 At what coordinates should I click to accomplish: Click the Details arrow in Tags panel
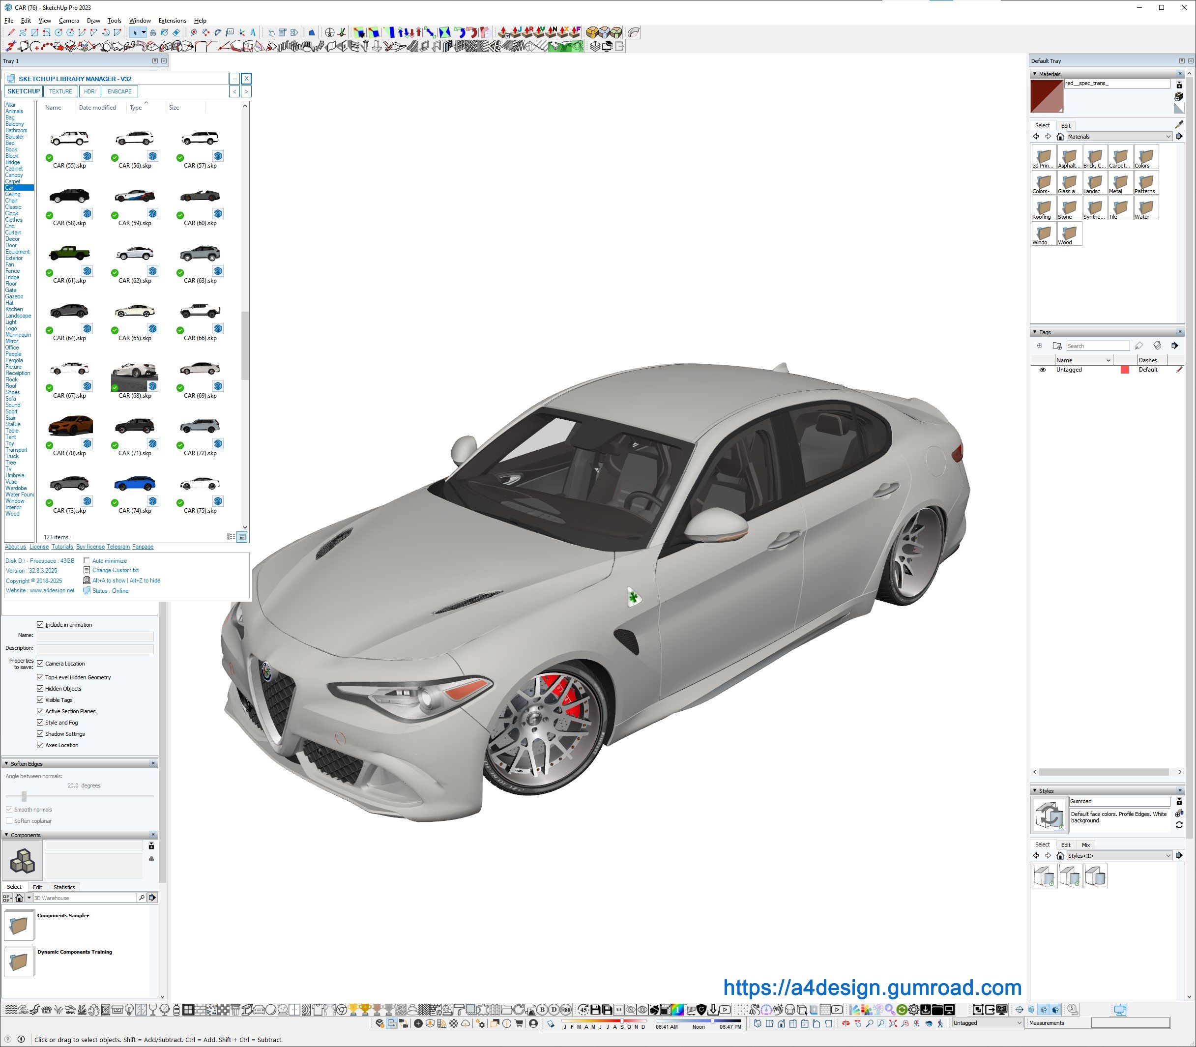tap(1175, 346)
